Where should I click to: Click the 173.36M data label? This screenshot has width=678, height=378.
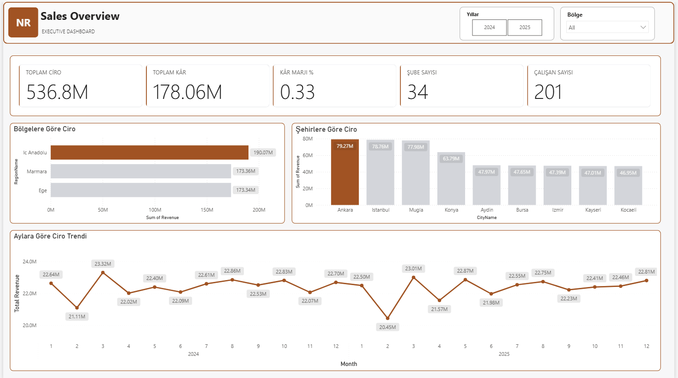(246, 171)
